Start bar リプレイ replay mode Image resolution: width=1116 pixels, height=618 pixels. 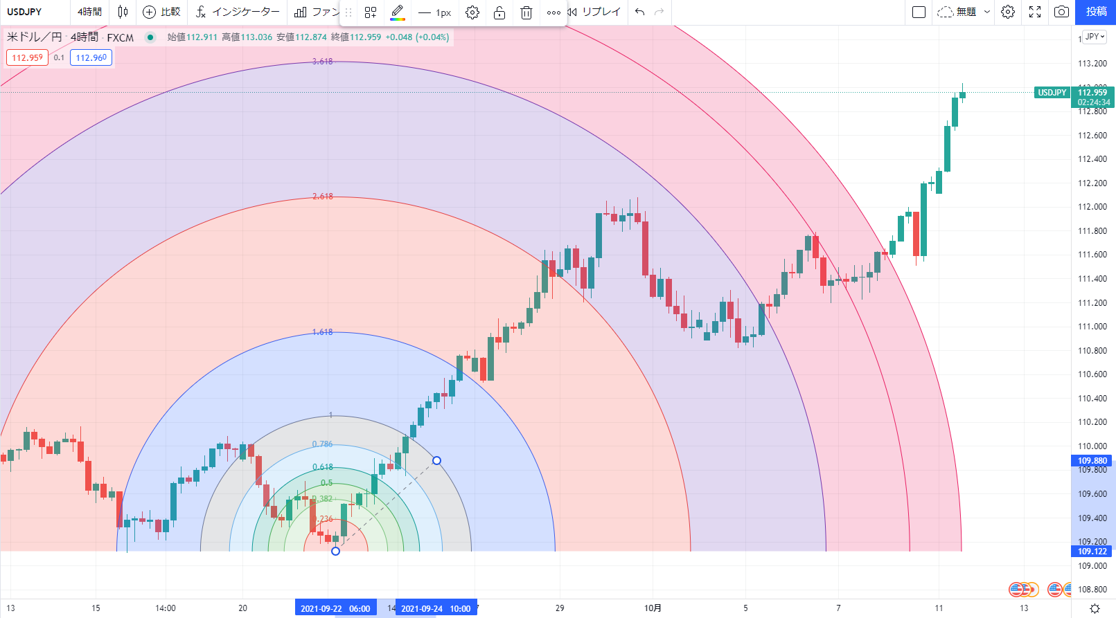594,12
